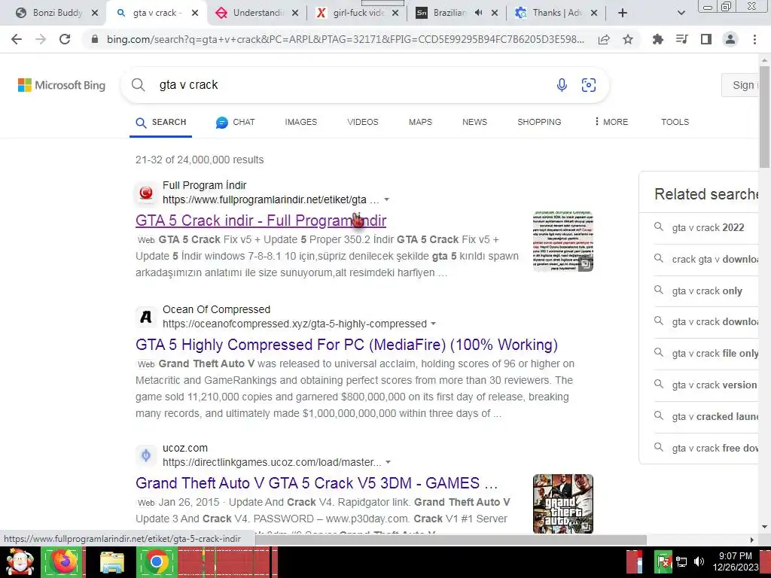The width and height of the screenshot is (771, 578).
Task: Open the Chrome profile avatar
Action: 730,39
